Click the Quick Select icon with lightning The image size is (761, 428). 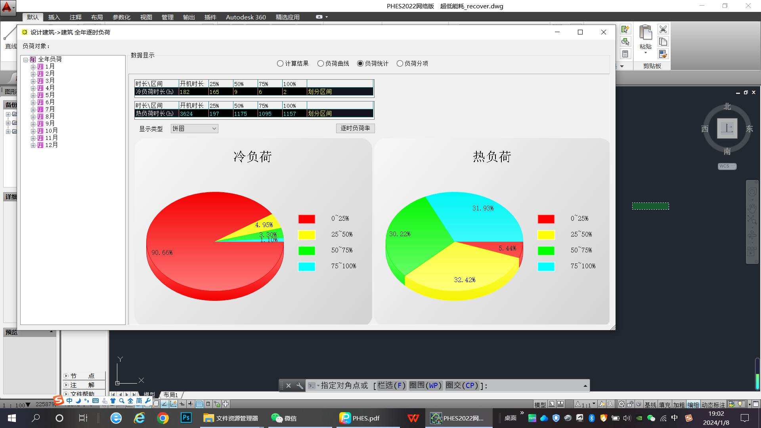[625, 29]
